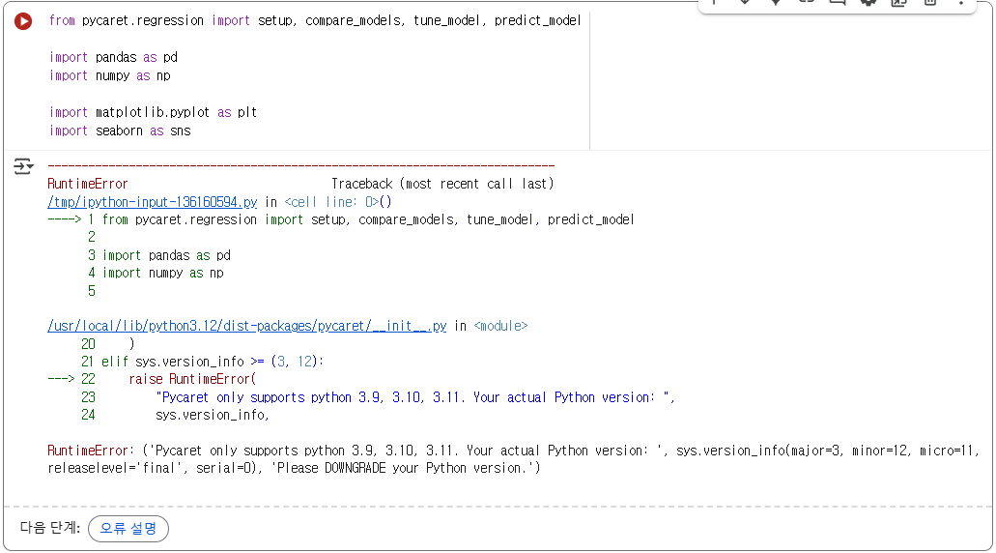Click the 'import seaborn as sns' line

point(120,131)
